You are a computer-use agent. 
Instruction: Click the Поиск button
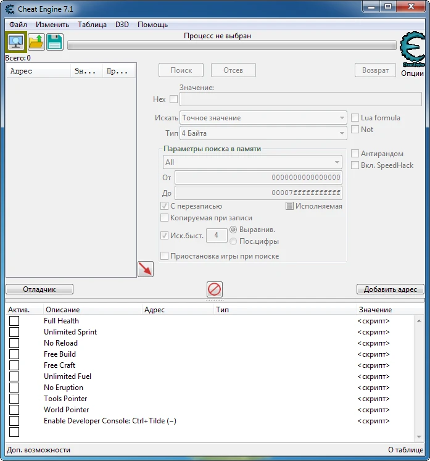pos(181,70)
